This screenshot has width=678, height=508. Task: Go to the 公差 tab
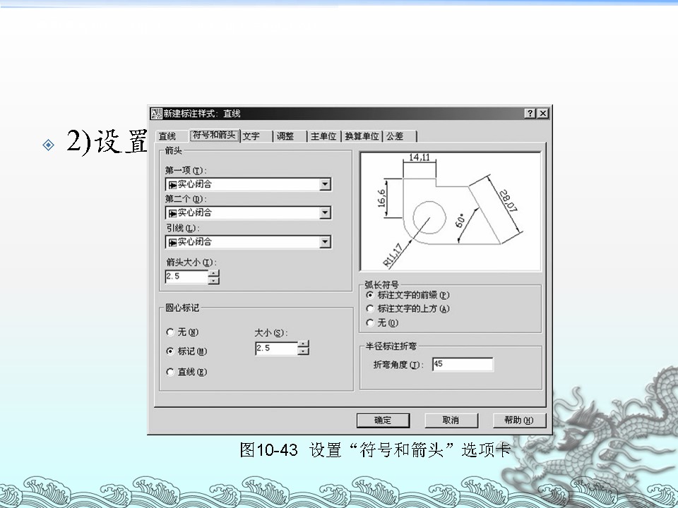point(395,136)
